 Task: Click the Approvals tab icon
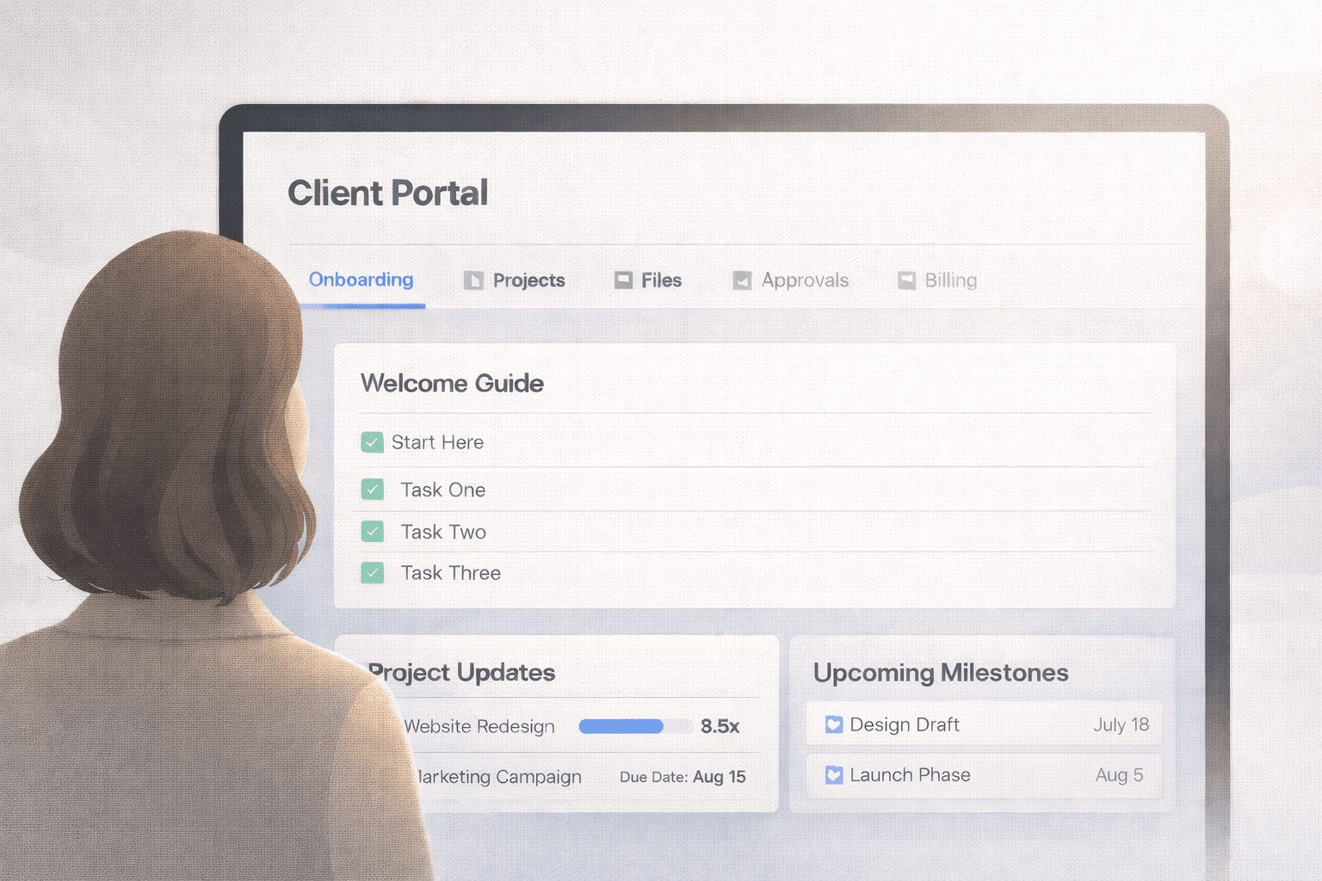click(741, 280)
